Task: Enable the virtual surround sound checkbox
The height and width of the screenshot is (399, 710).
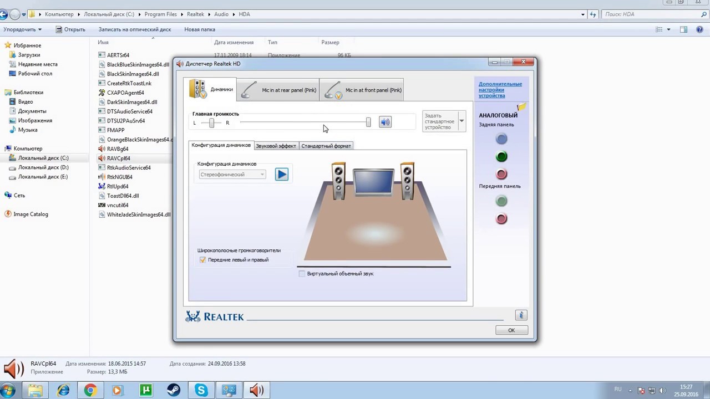Action: 302,274
